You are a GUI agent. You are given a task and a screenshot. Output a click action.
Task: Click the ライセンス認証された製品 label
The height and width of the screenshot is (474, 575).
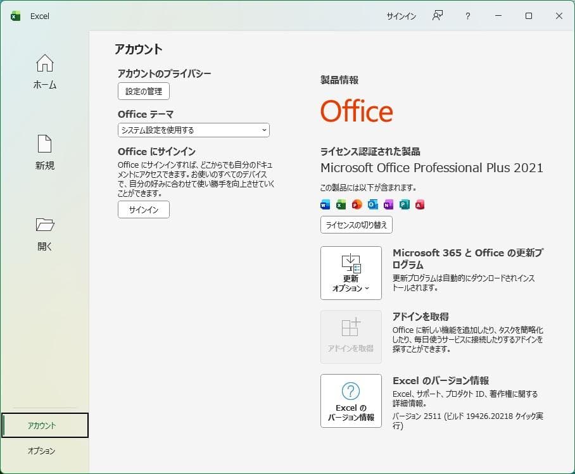[x=370, y=151]
